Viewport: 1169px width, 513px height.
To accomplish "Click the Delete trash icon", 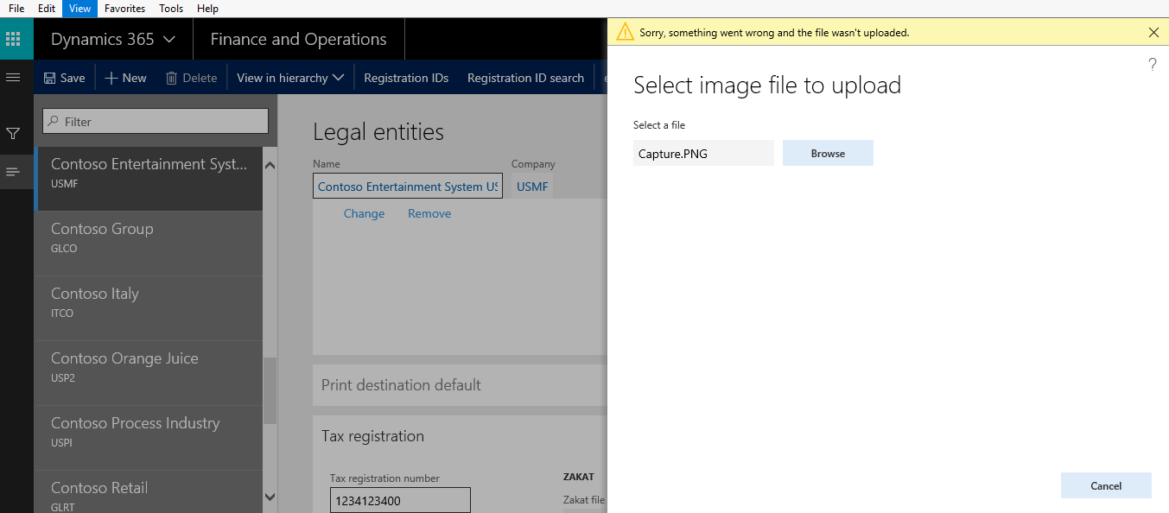I will click(x=172, y=78).
